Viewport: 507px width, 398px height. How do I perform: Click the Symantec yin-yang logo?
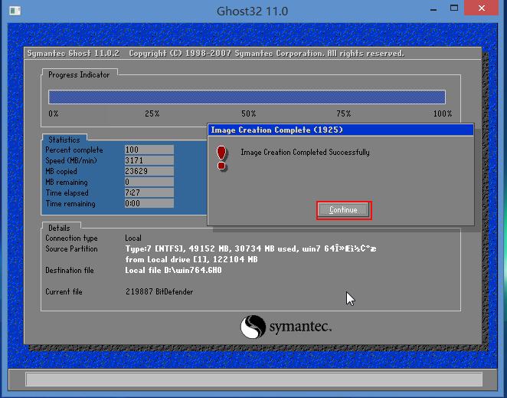click(253, 327)
